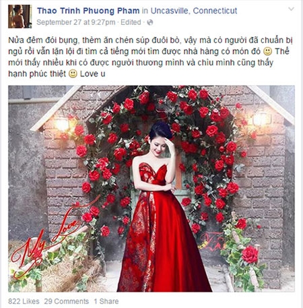Click the glowing left wall lamp in photo
Image resolution: width=303 pixels, height=308 pixels.
coord(62,124)
